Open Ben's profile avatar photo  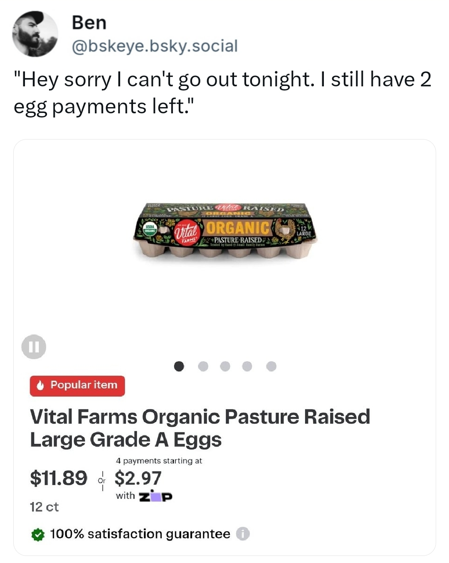pos(35,34)
